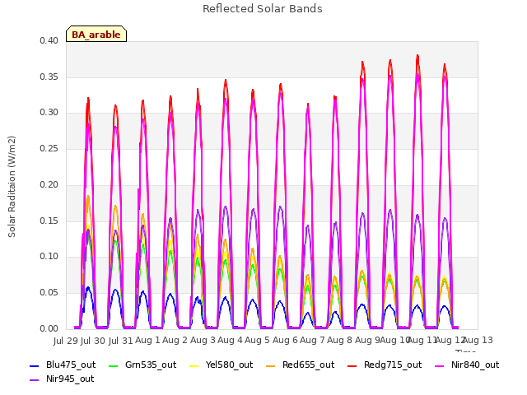Select the Yel580_out legend label

click(x=229, y=365)
